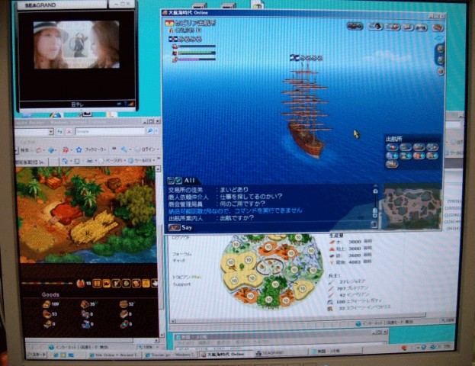Image resolution: width=475 pixels, height=366 pixels.
Task: Click the トラビアン Plus link
Action: point(187,277)
